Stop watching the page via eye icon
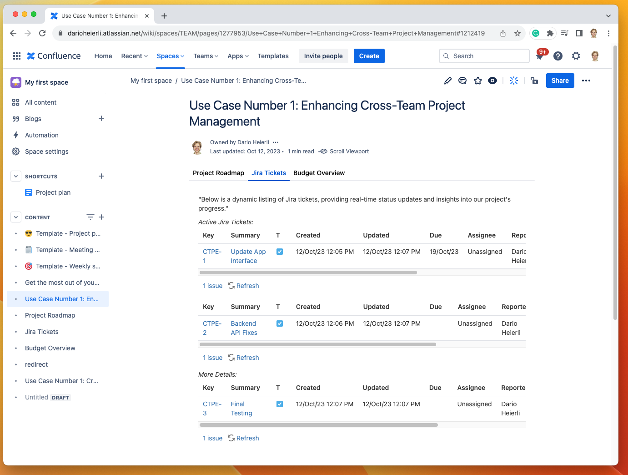This screenshot has height=475, width=628. (492, 81)
